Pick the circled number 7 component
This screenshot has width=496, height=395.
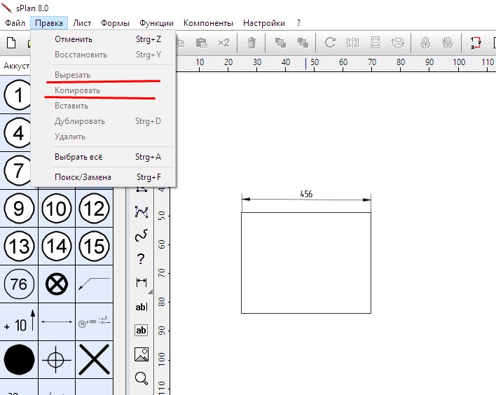18,170
